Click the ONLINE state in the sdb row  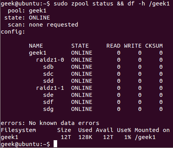pyautogui.click(x=82, y=67)
